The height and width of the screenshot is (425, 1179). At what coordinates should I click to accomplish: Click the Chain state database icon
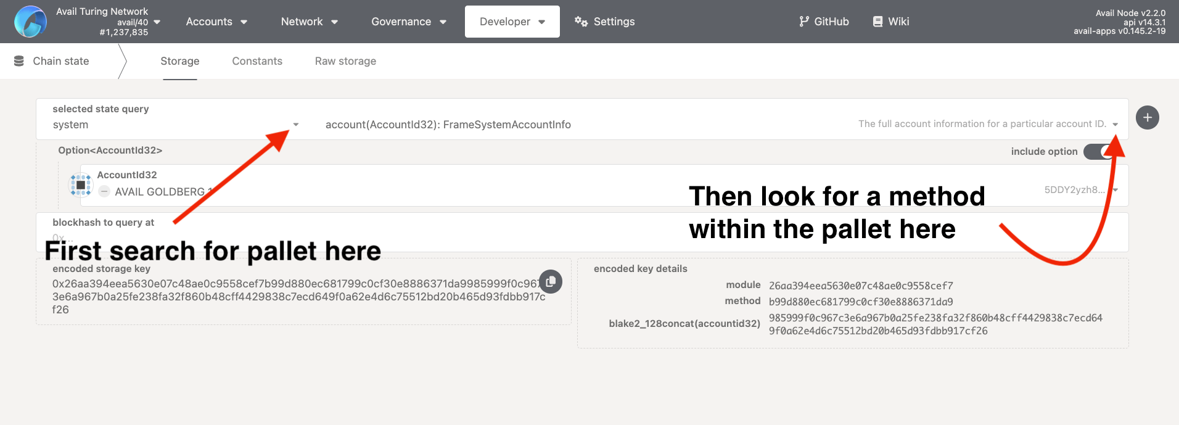coord(19,61)
